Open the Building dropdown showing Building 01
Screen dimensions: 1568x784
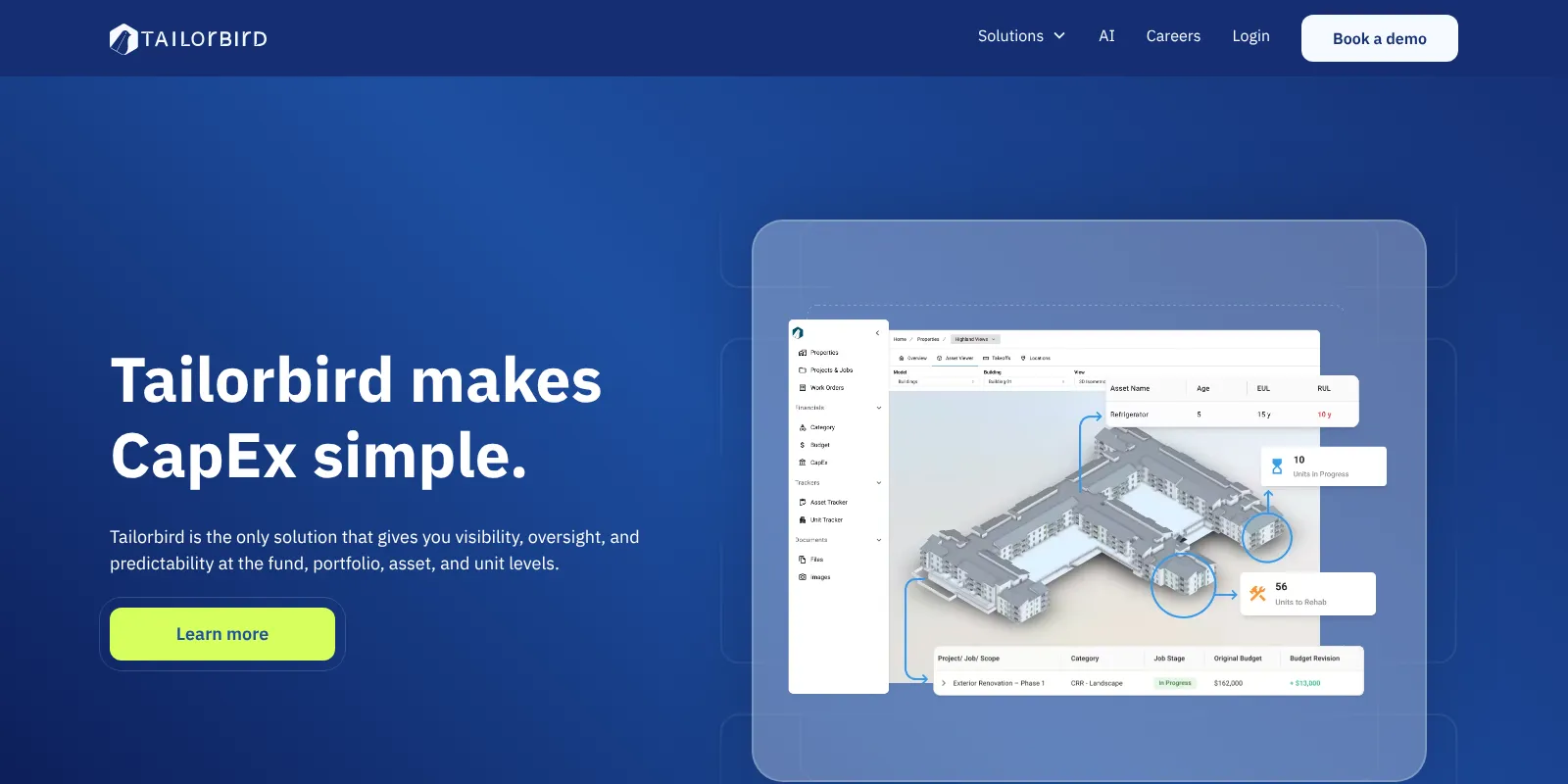[x=1025, y=381]
